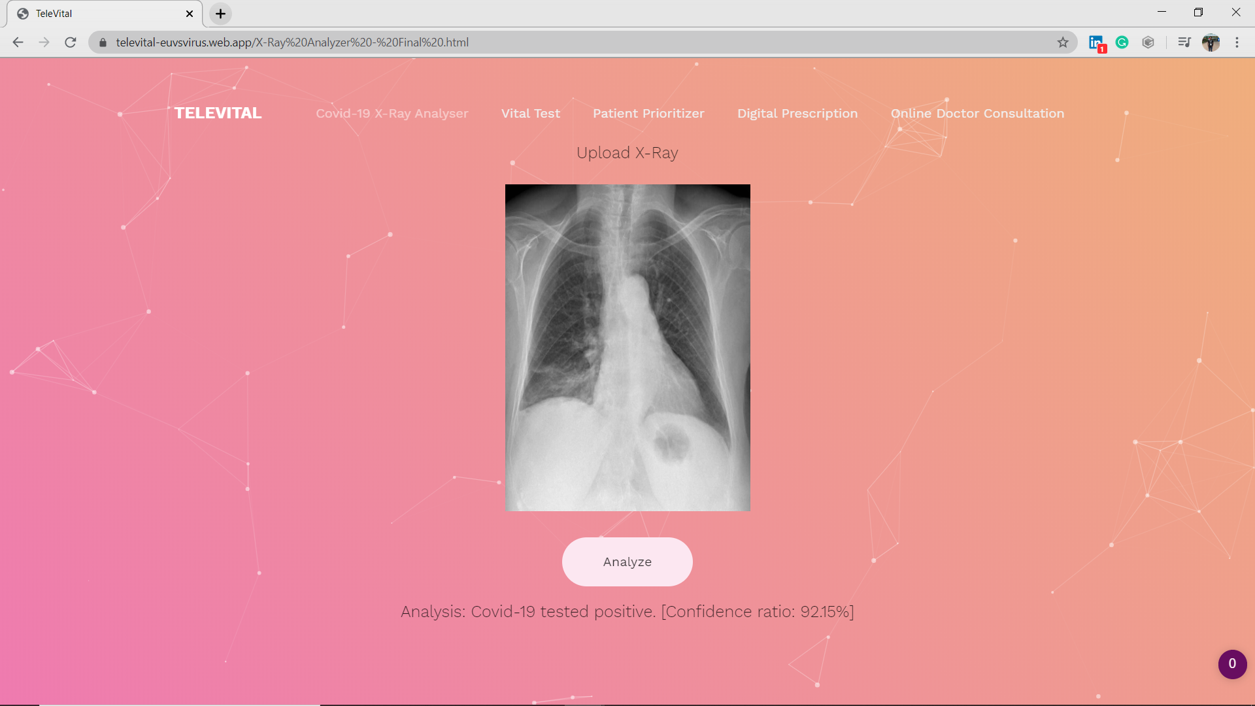Close the TeleVital tab

190,14
